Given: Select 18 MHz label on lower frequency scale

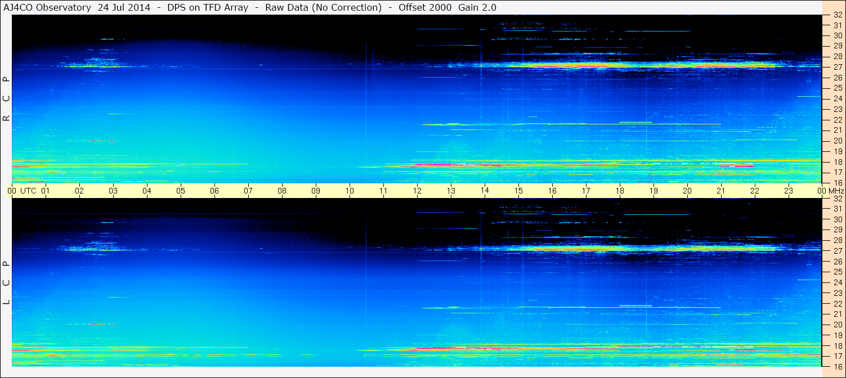Looking at the screenshot, I should click(x=837, y=346).
